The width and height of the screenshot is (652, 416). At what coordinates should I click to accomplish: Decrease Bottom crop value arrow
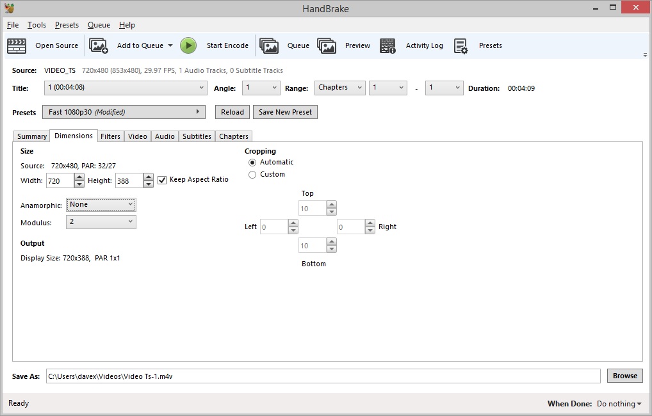pos(331,249)
